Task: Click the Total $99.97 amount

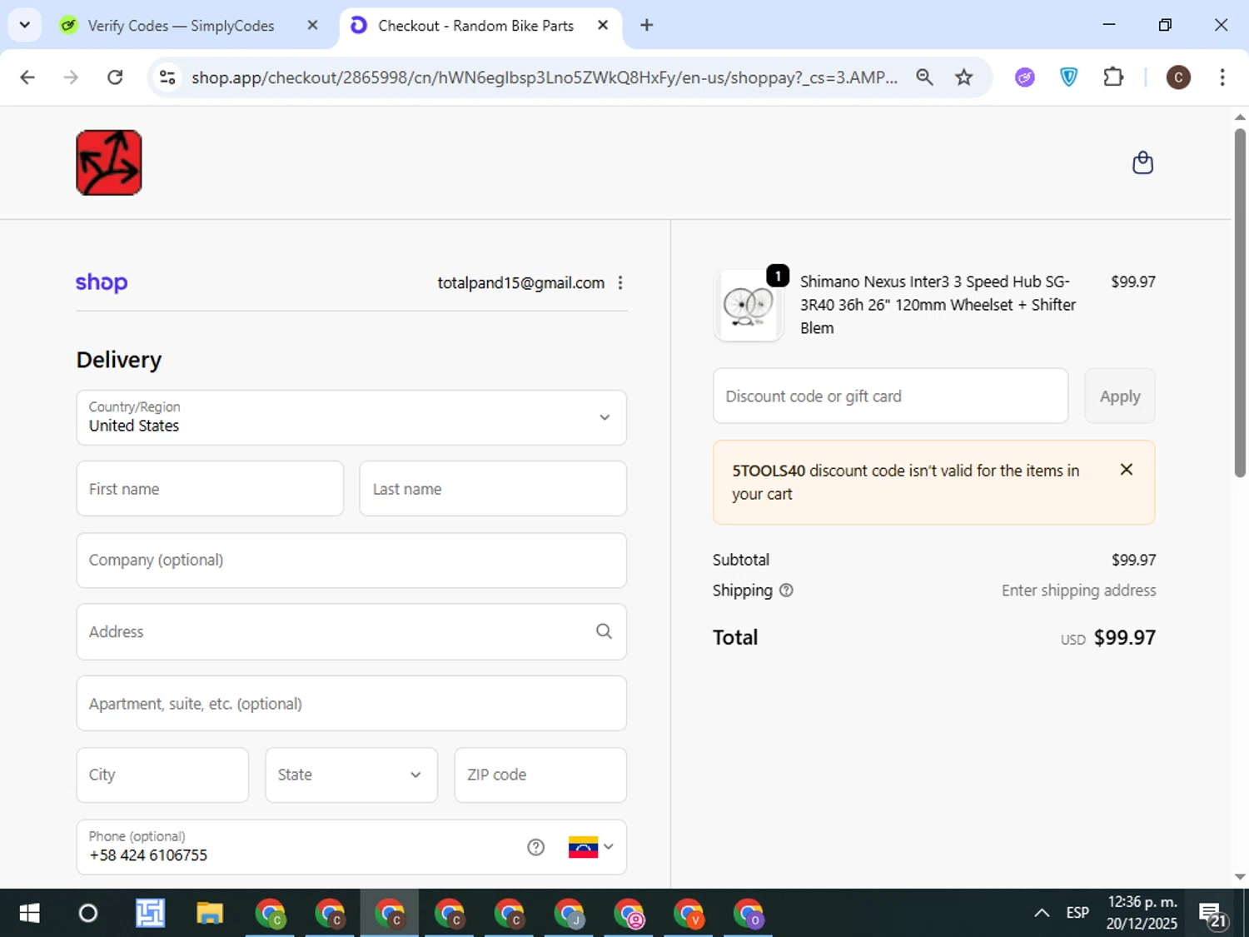Action: coord(1125,637)
